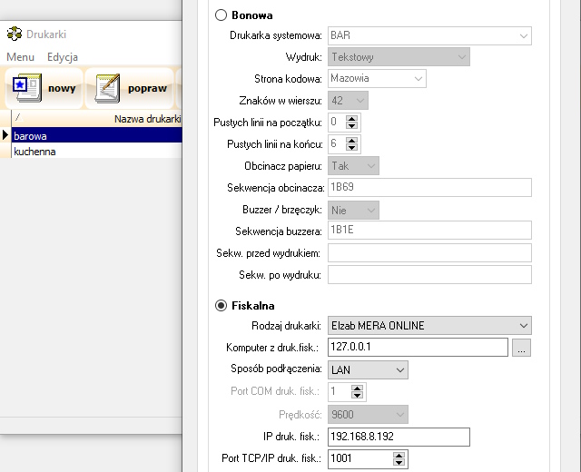Decrease the Port TCP/IP druk. fisk. value
Viewport: 581px width, 472px height.
pos(399,463)
